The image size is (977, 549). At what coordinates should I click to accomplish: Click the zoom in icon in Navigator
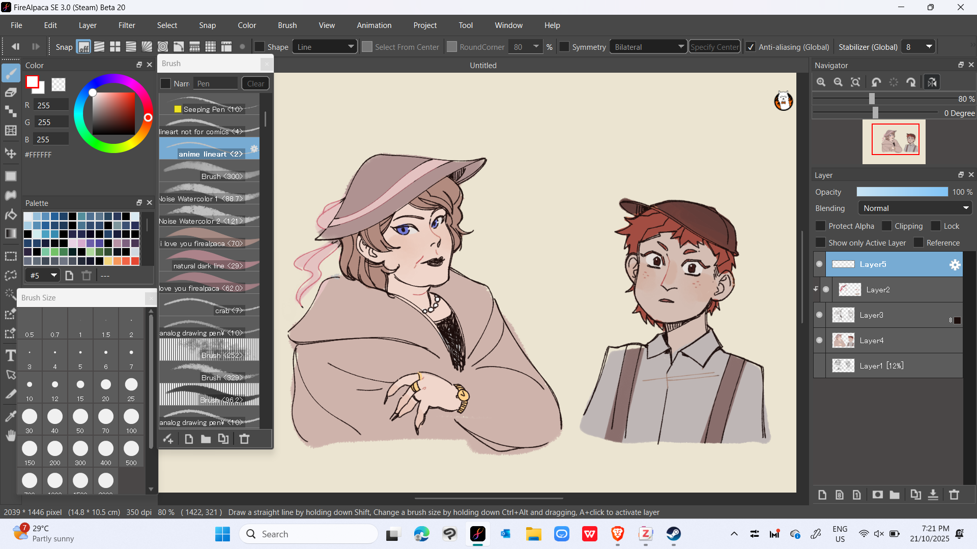[821, 82]
